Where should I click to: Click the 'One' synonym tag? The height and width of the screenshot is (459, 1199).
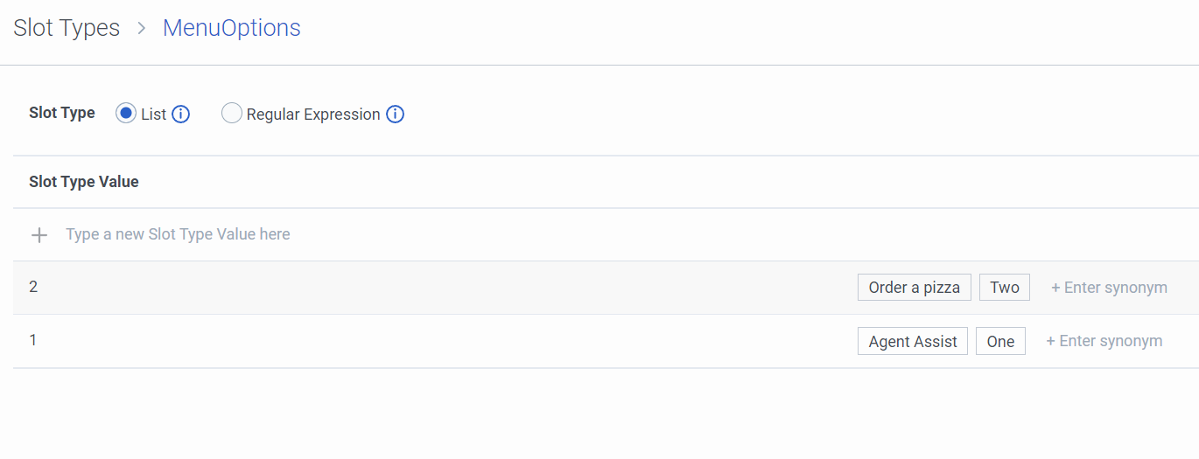click(x=999, y=342)
